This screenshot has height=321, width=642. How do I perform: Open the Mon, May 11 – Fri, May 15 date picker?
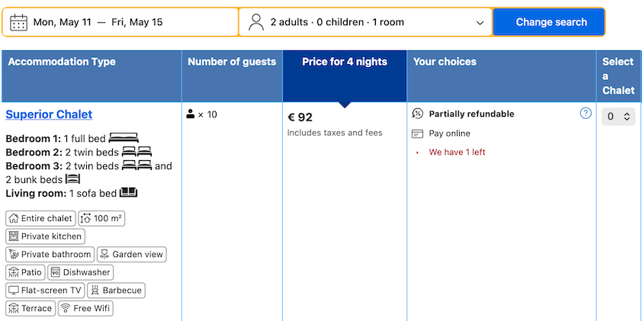click(120, 22)
